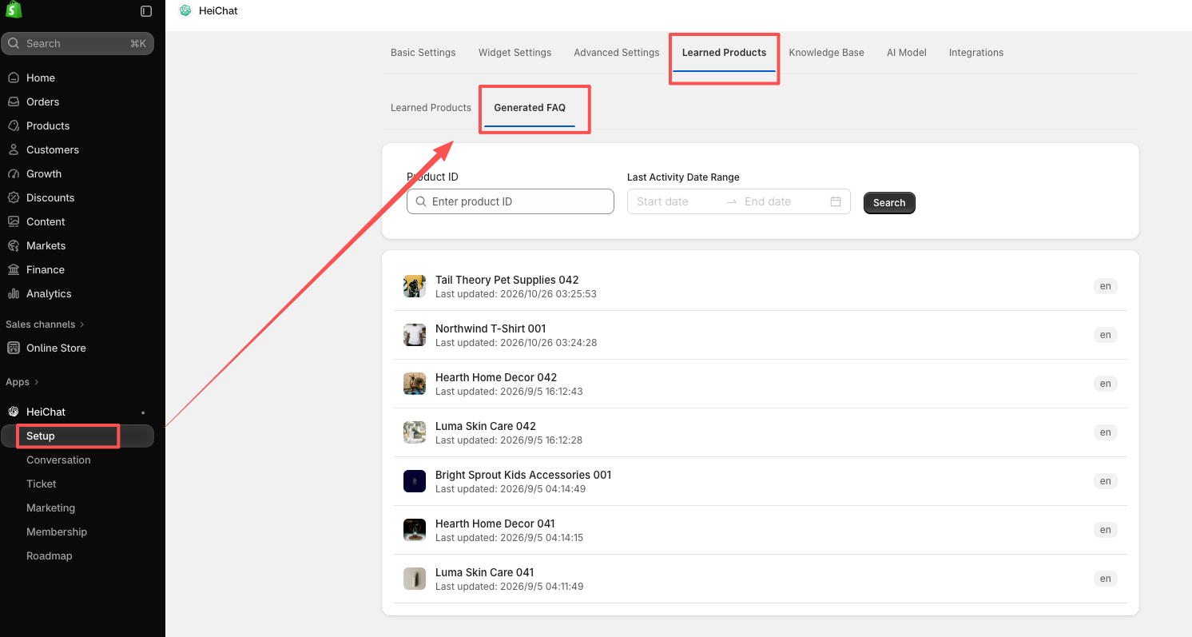The image size is (1192, 637).
Task: Expand the Sales channels section
Action: pyautogui.click(x=45, y=324)
